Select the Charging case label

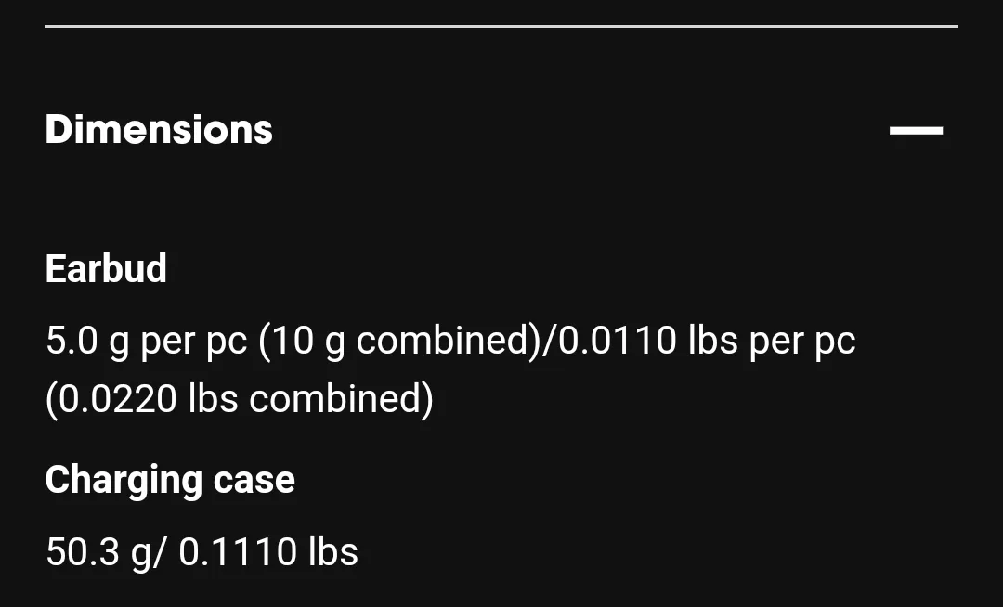(170, 480)
